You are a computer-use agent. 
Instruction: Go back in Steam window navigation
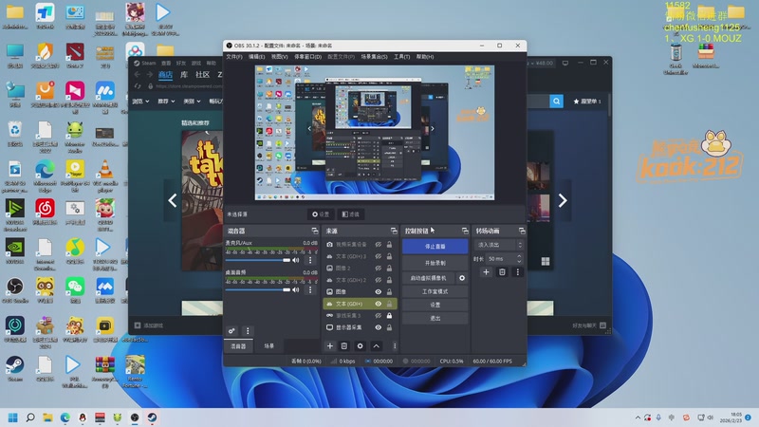pos(138,75)
